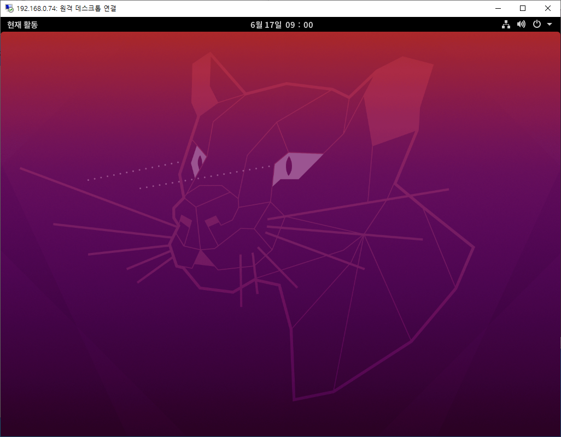Viewport: 561px width, 437px height.
Task: Expand the system menu dropdown arrow
Action: pyautogui.click(x=550, y=24)
